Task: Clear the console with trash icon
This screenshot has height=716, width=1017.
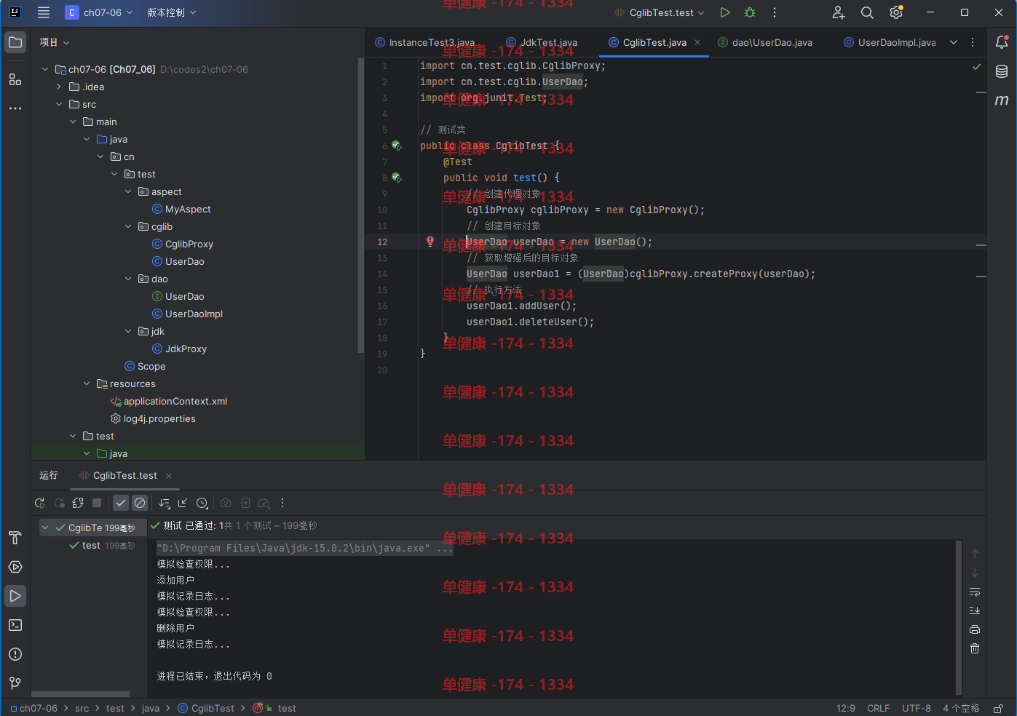Action: pos(975,648)
